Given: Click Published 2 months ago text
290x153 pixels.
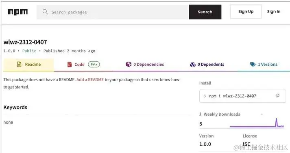Looking at the screenshot, I should (70, 51).
